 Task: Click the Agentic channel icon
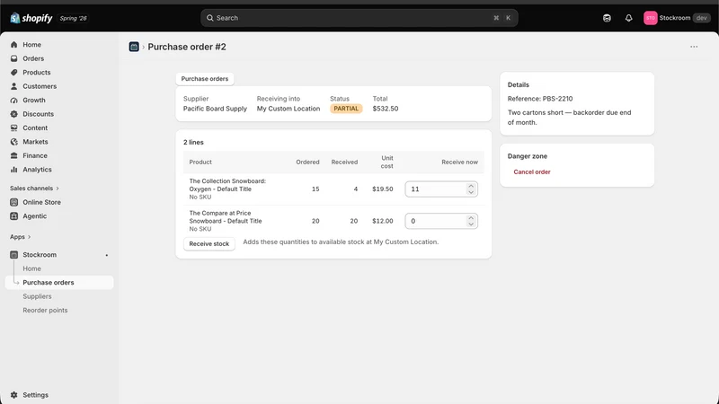click(x=13, y=216)
